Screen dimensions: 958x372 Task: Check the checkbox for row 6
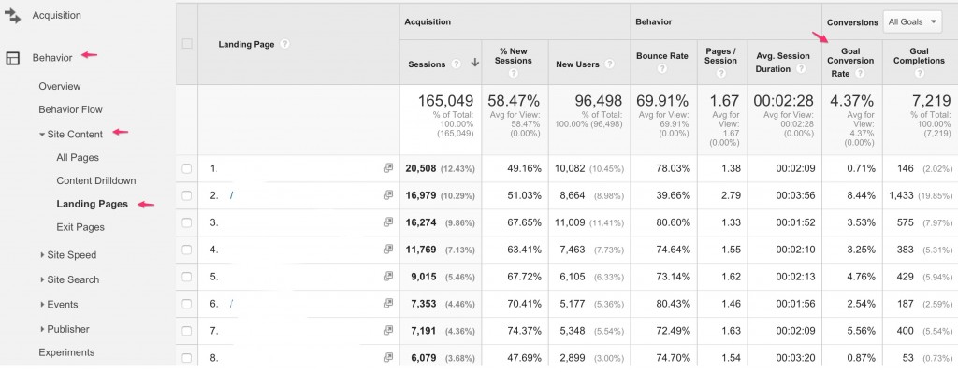tap(187, 304)
